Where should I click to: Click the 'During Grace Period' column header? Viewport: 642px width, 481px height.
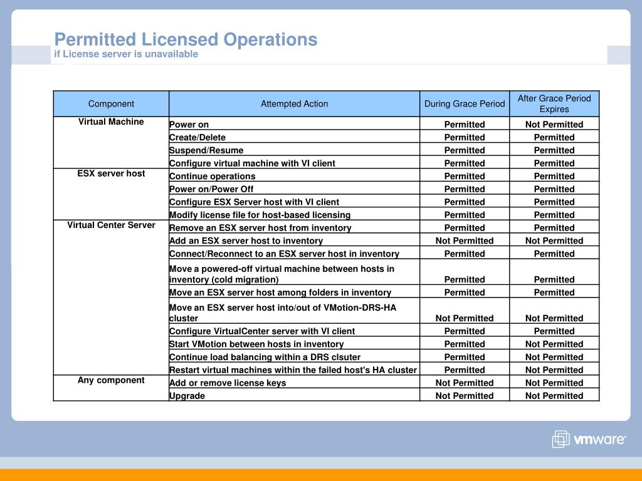[x=465, y=104]
